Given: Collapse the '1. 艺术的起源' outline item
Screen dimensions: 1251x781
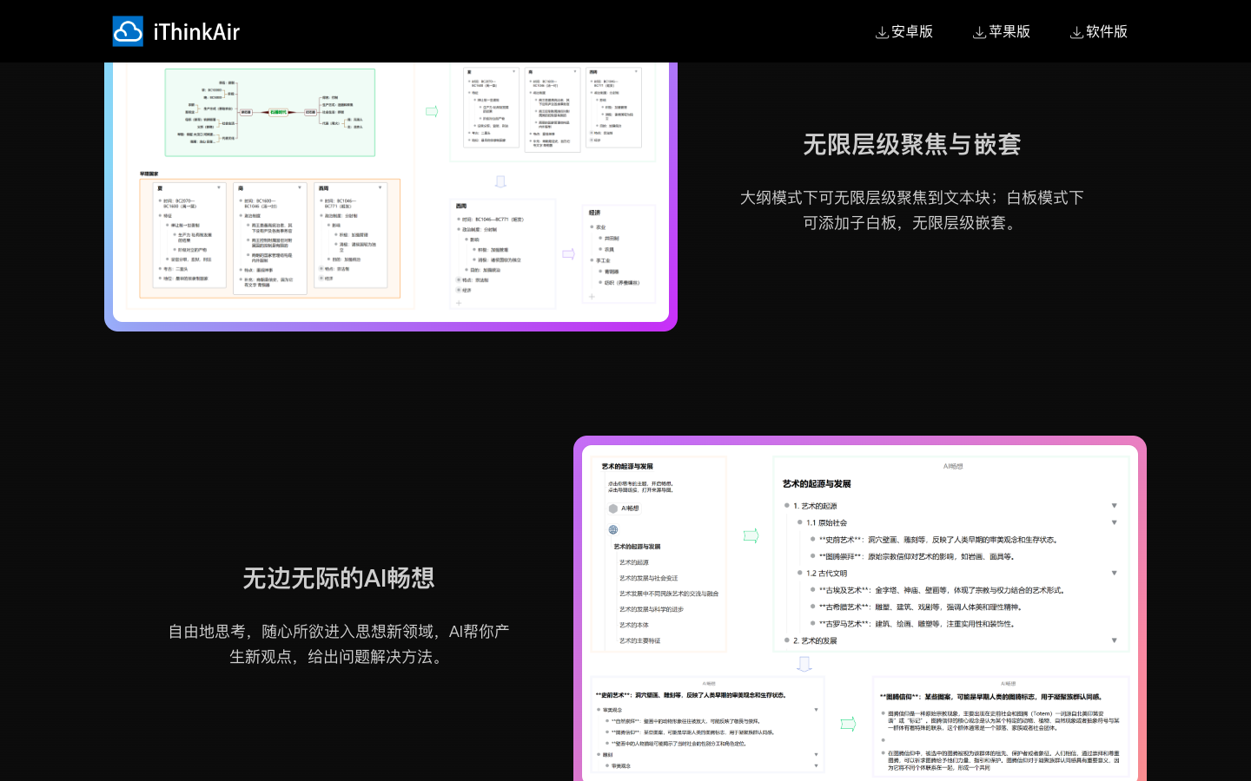Looking at the screenshot, I should [1114, 506].
